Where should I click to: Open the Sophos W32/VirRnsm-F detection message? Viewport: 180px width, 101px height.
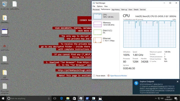point(157,89)
